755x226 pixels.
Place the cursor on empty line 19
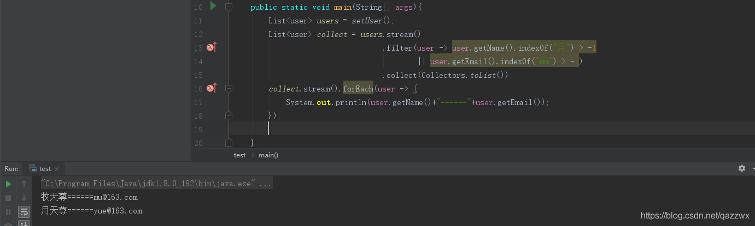[383, 129]
